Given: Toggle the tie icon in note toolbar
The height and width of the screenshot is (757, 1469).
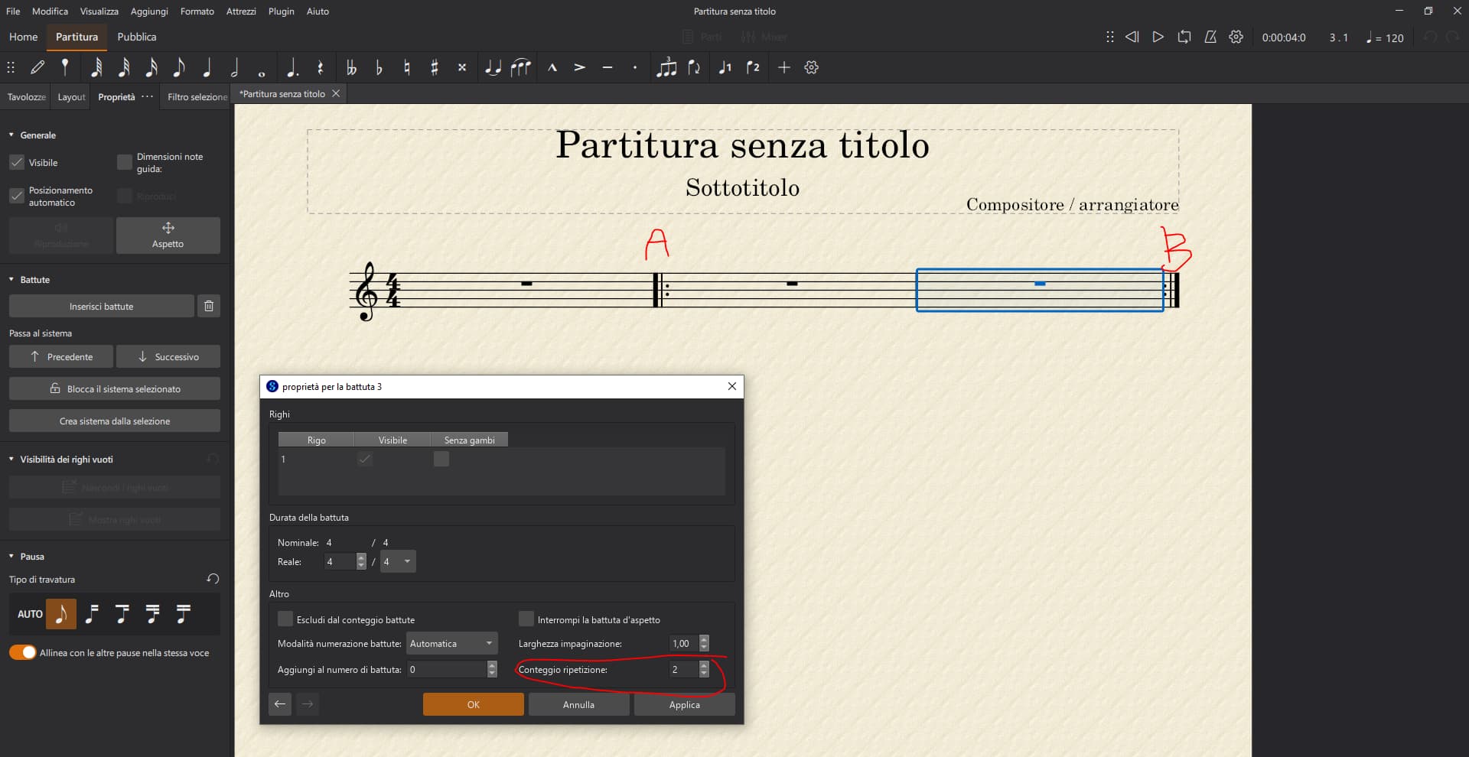Looking at the screenshot, I should pyautogui.click(x=493, y=67).
